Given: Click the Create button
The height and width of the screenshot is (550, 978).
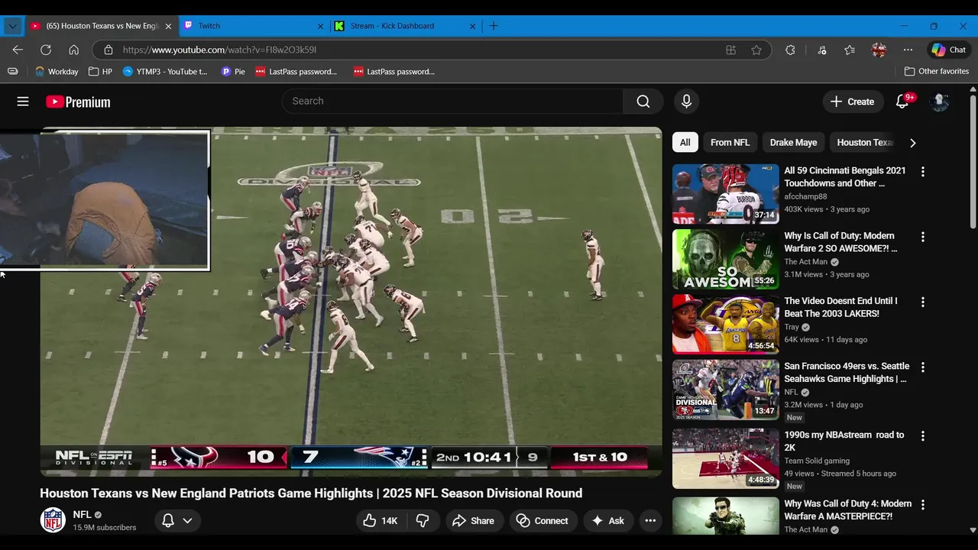Looking at the screenshot, I should coord(852,102).
